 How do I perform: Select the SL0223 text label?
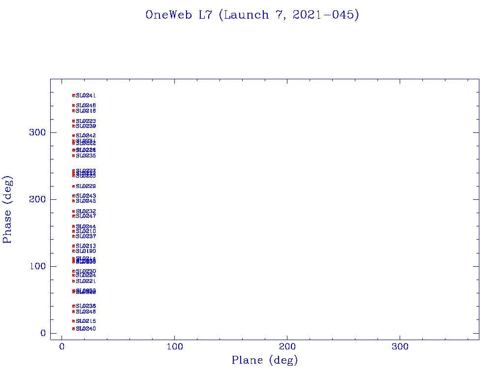[86, 121]
